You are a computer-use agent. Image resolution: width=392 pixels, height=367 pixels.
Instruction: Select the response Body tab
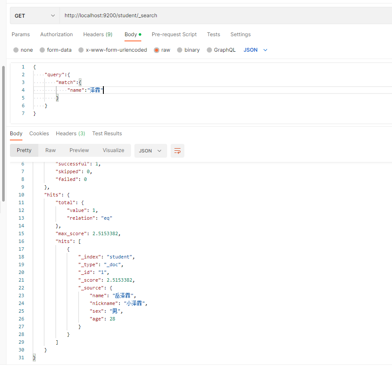pos(16,134)
